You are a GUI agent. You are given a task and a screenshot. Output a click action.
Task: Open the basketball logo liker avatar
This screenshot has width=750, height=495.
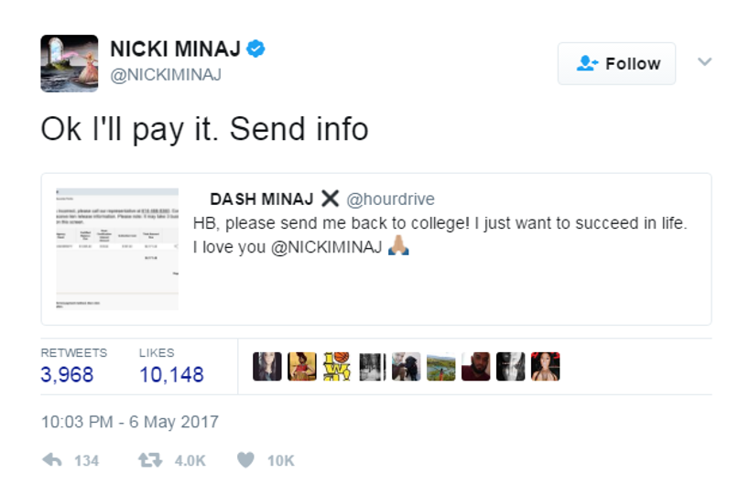pos(337,367)
